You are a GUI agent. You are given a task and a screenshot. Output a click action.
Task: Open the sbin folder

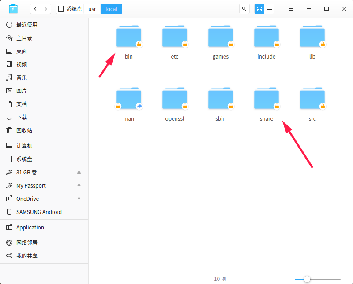pos(221,99)
